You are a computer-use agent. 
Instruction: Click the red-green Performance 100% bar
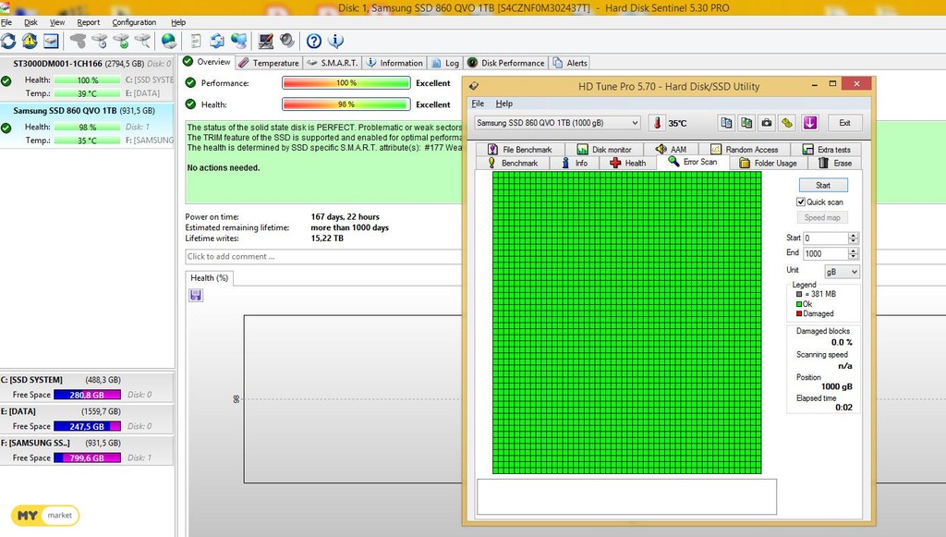click(346, 83)
